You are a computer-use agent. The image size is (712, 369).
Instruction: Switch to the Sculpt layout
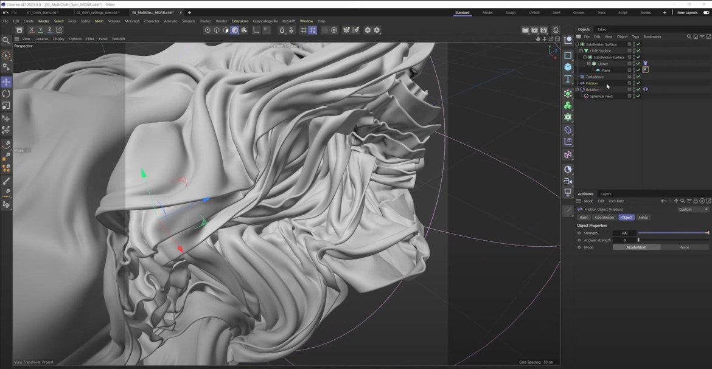pyautogui.click(x=511, y=13)
